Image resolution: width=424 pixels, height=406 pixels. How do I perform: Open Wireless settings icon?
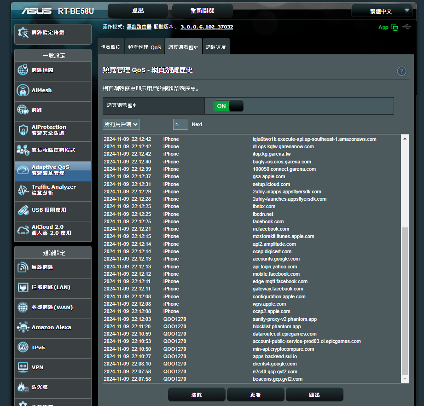pos(23,267)
